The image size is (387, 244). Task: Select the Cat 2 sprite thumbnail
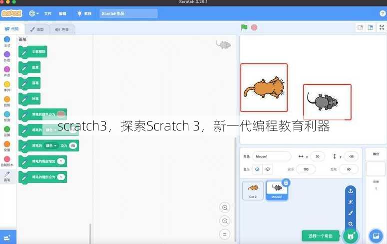pyautogui.click(x=253, y=191)
